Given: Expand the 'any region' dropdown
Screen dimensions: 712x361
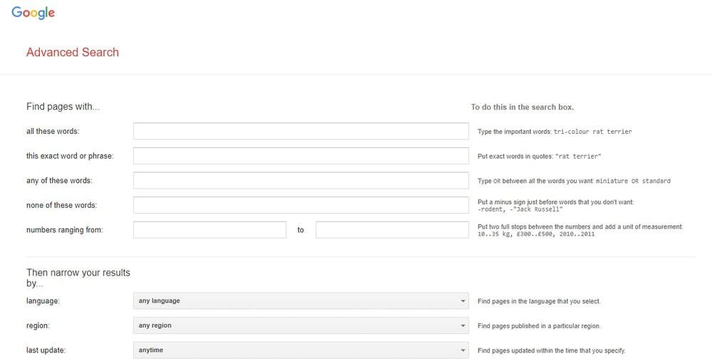Looking at the screenshot, I should [300, 325].
